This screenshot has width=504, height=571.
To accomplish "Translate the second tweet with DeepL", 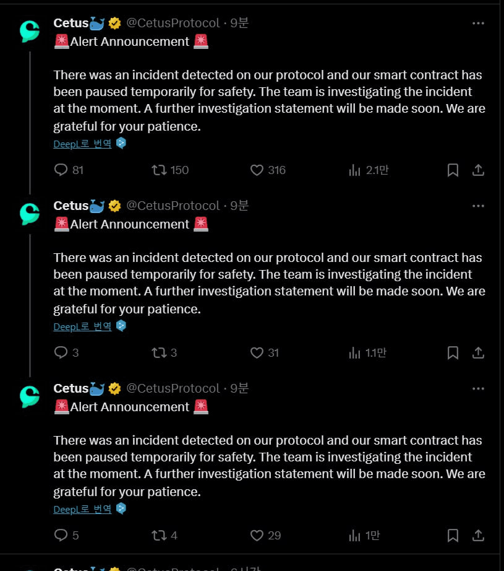I will (82, 326).
